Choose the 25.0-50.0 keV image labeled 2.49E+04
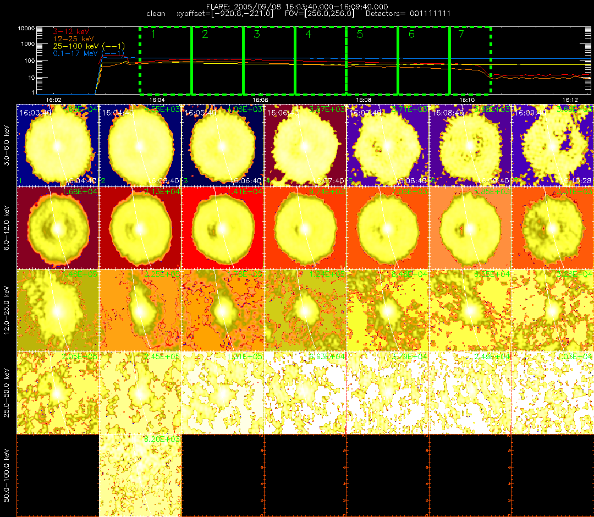Viewport: 594px width, 517px height. (x=470, y=393)
